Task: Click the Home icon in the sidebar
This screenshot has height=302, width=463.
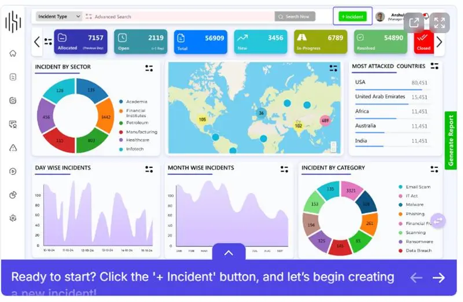Action: click(x=13, y=54)
